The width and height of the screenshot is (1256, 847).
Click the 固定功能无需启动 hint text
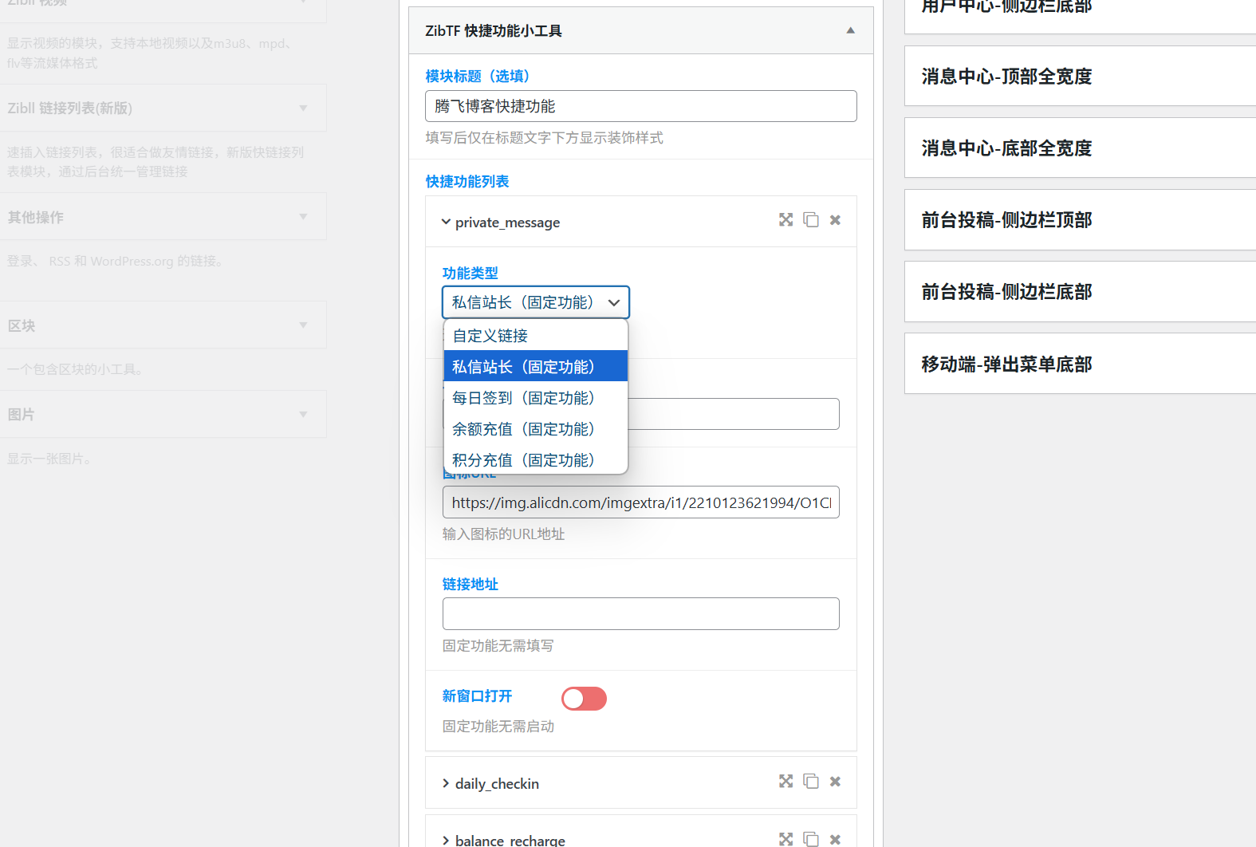click(498, 727)
